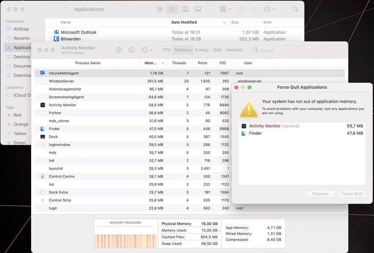Click the Activity Monitor search field
The image size is (374, 253).
click(297, 50)
